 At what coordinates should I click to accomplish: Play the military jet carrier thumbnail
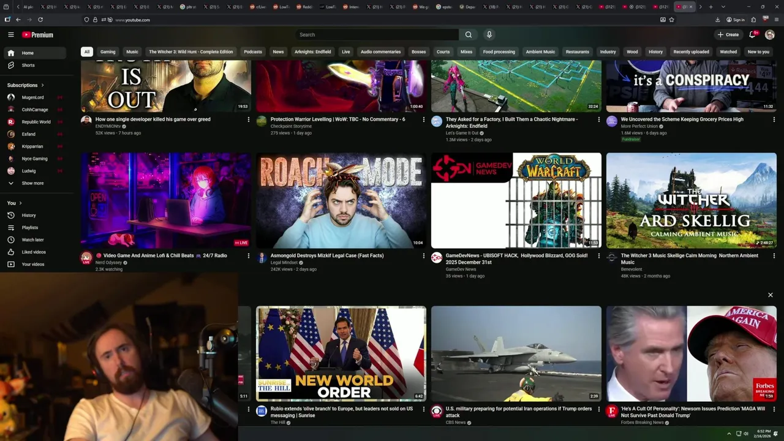tap(516, 353)
